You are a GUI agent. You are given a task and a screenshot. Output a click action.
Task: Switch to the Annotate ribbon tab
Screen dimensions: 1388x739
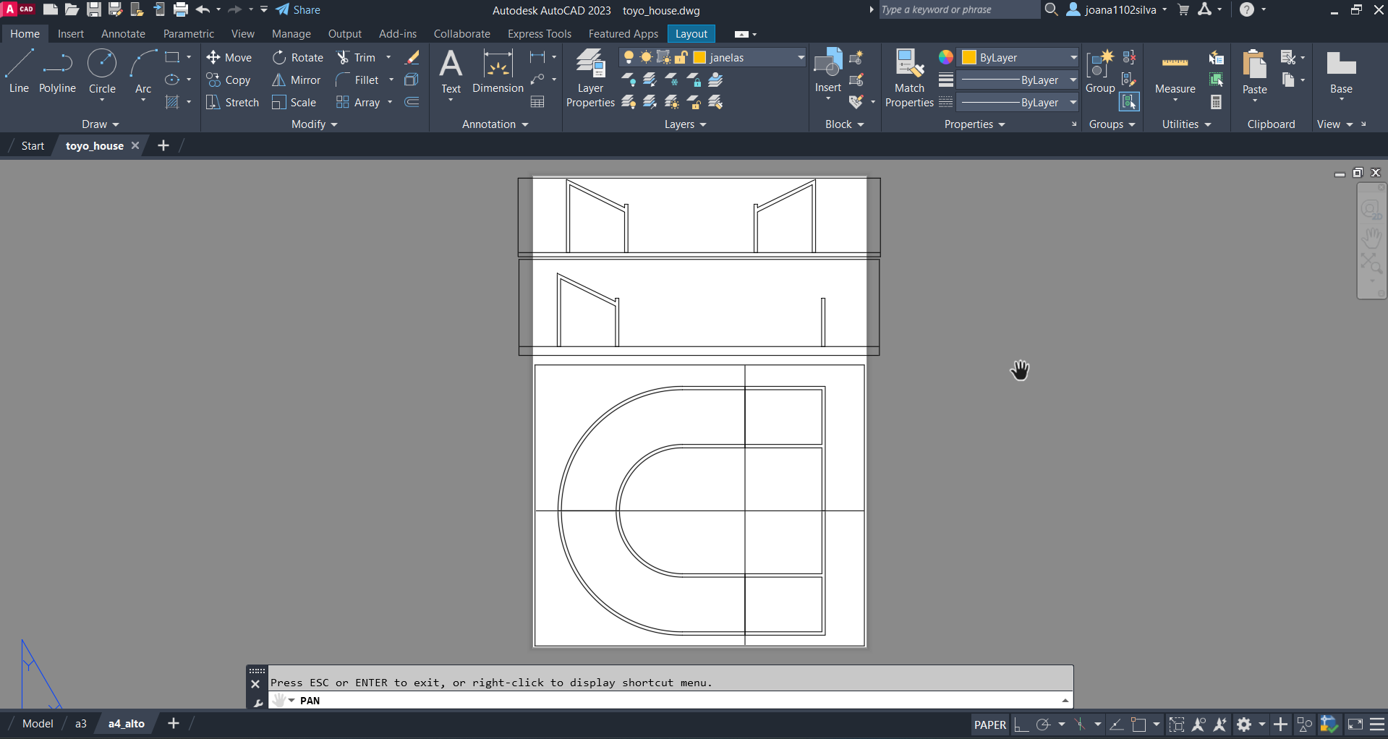[123, 34]
